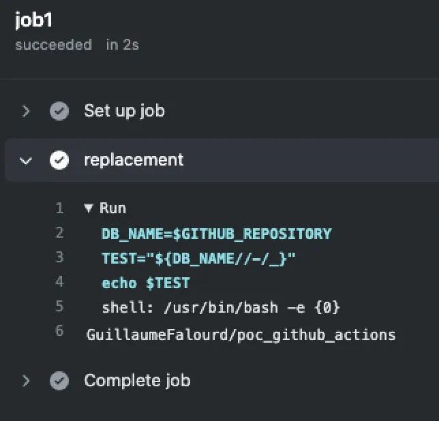Select log line number 2
439x421 pixels.
[x=59, y=234]
